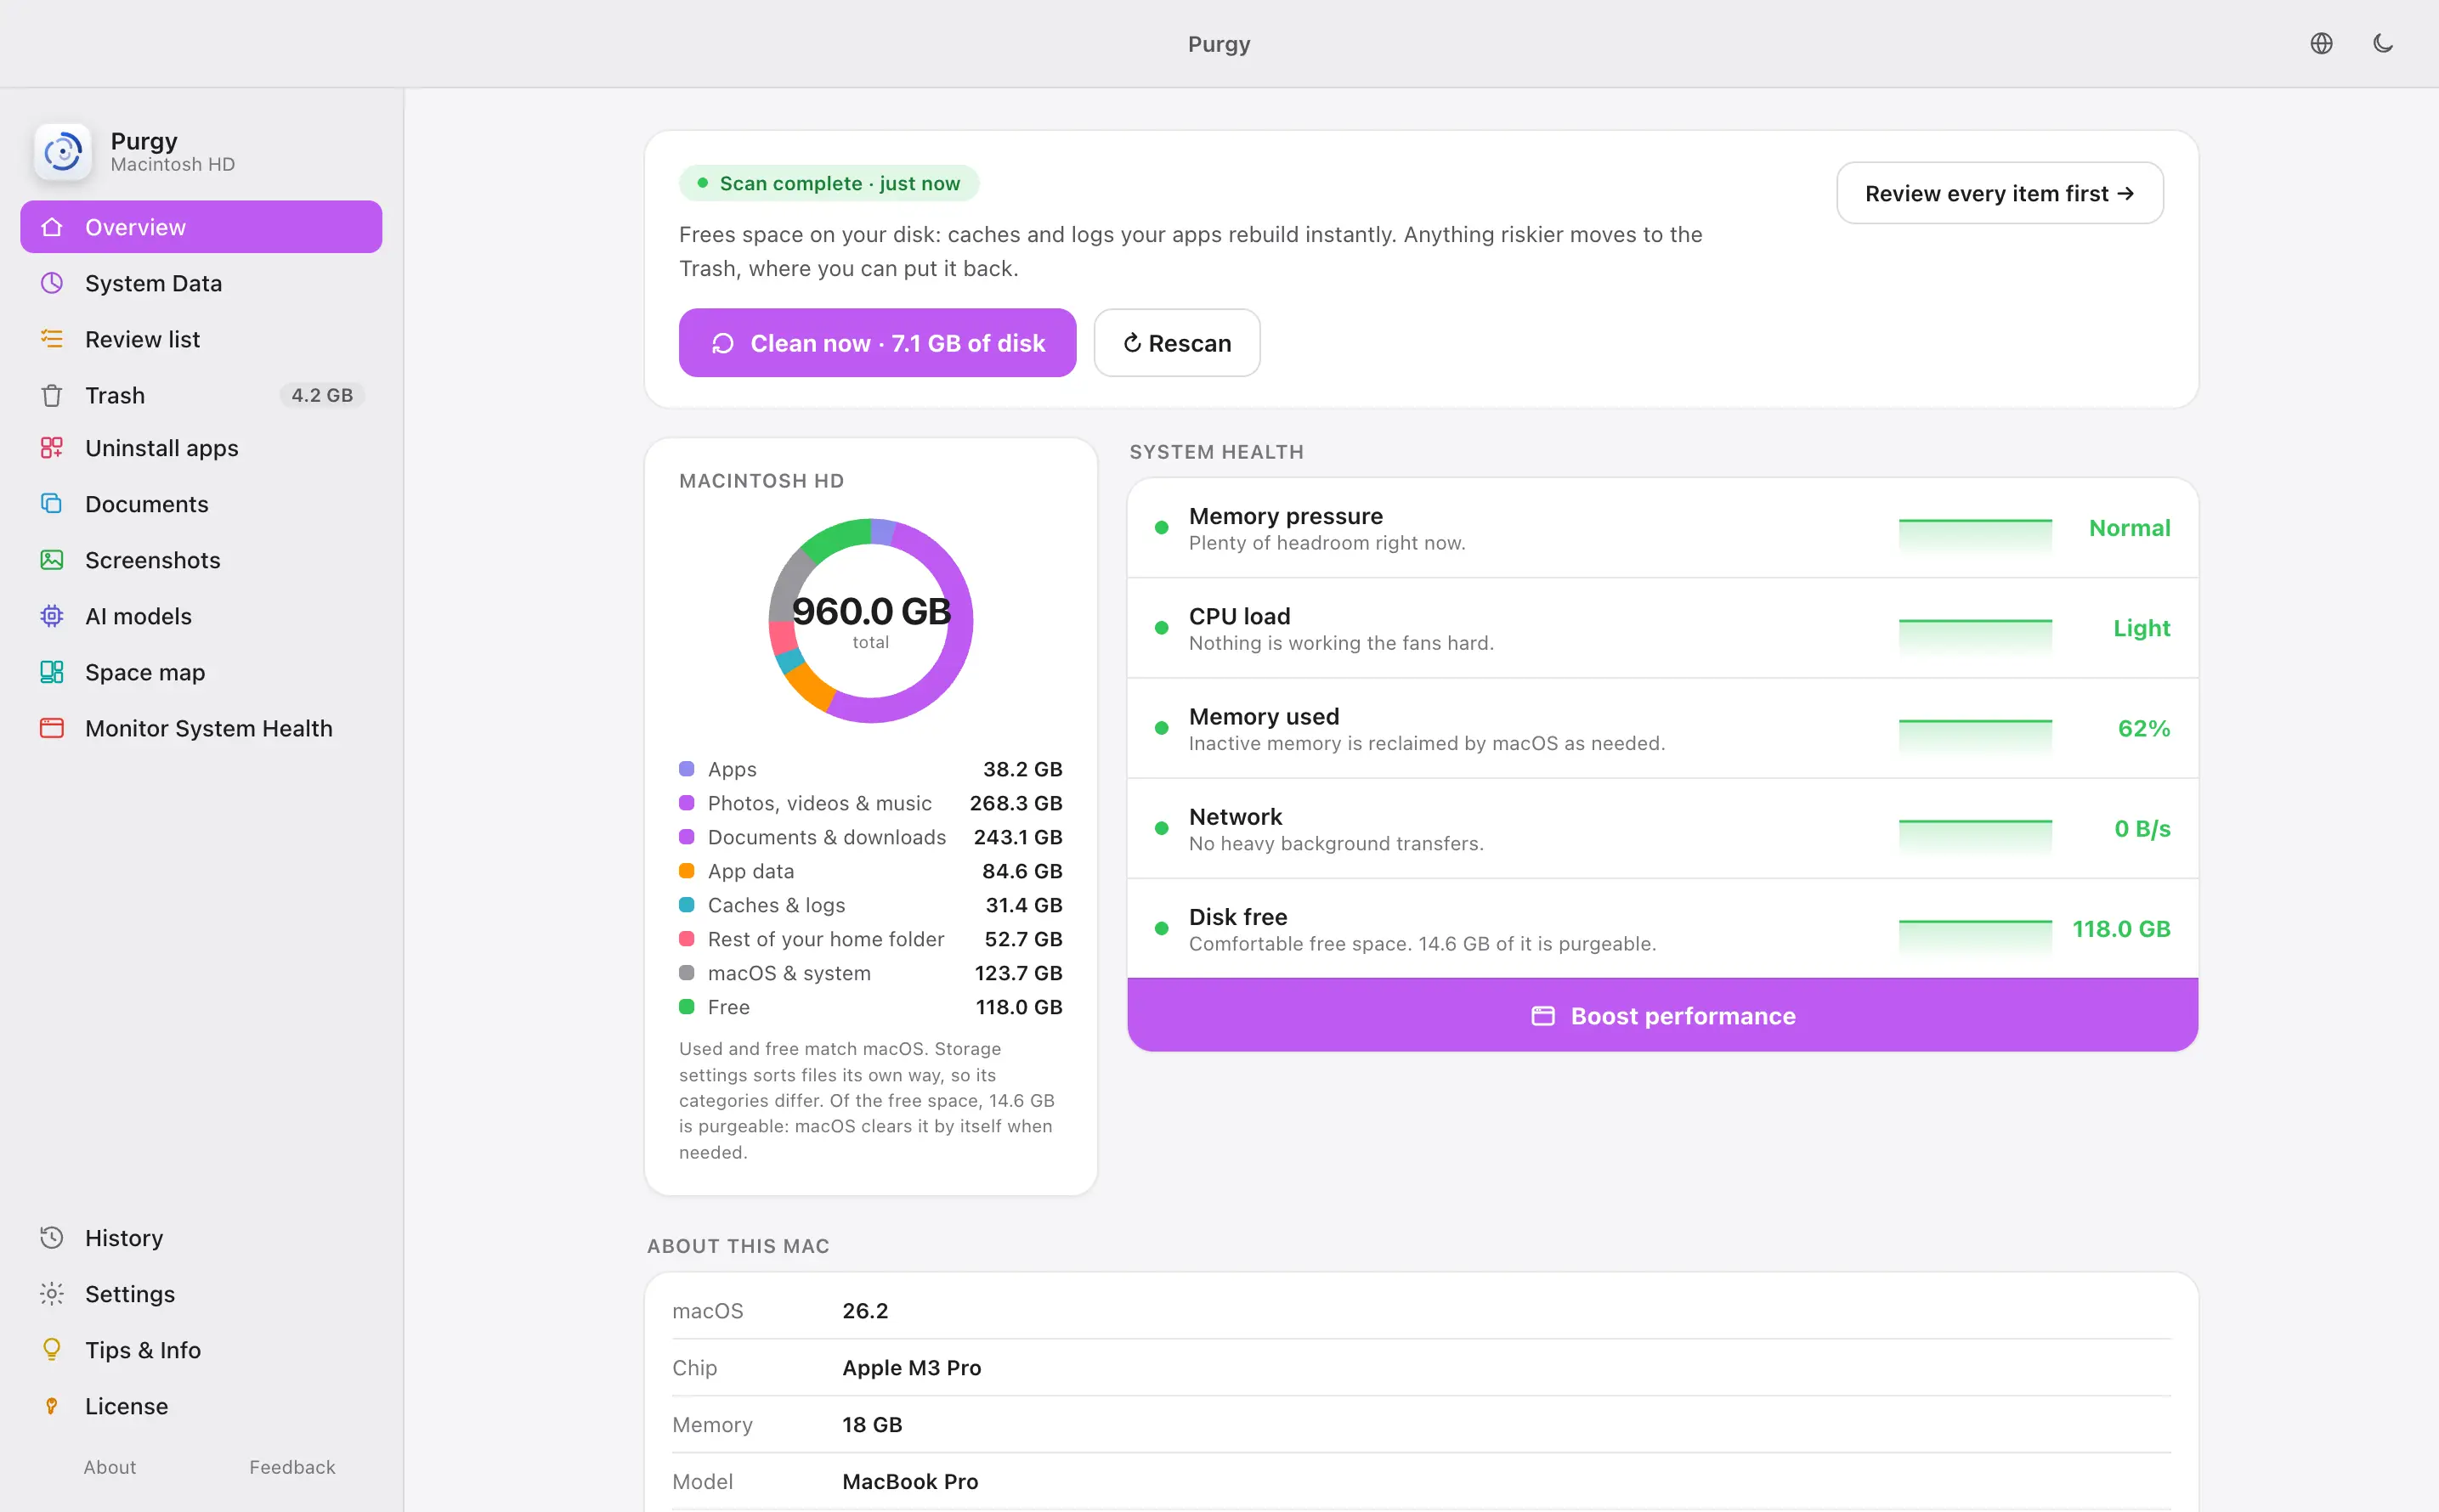Image resolution: width=2439 pixels, height=1512 pixels.
Task: Toggle dark mode with moon icon
Action: click(x=2383, y=43)
